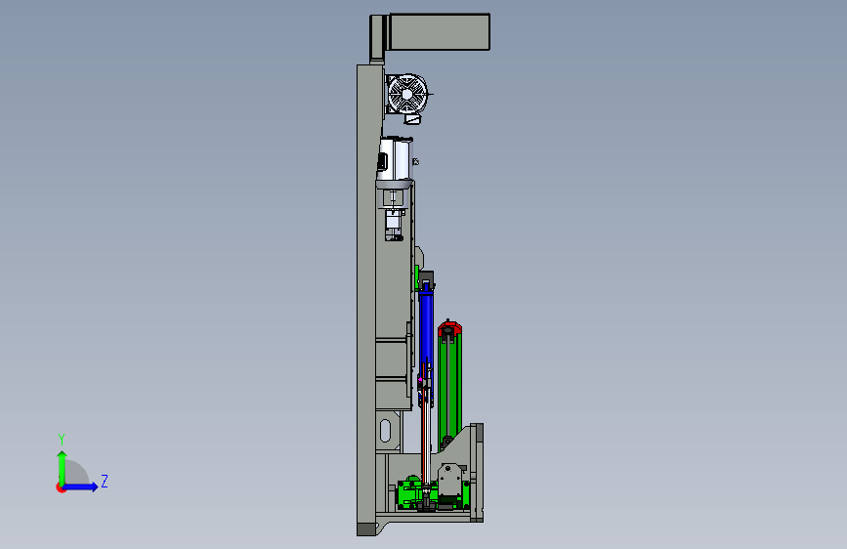The image size is (847, 549).
Task: Click the blue Z axis arrow on the triad
Action: (80, 486)
